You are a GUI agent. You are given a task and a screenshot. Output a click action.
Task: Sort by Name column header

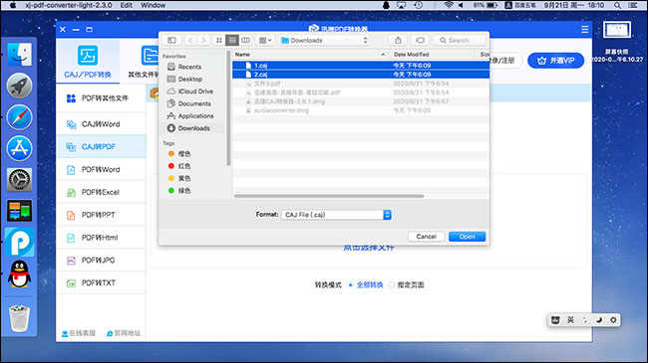310,54
